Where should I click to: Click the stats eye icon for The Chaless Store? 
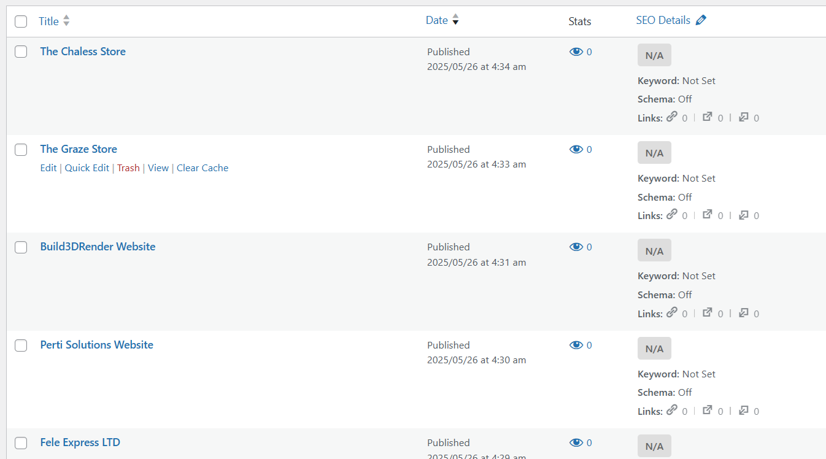pyautogui.click(x=576, y=52)
